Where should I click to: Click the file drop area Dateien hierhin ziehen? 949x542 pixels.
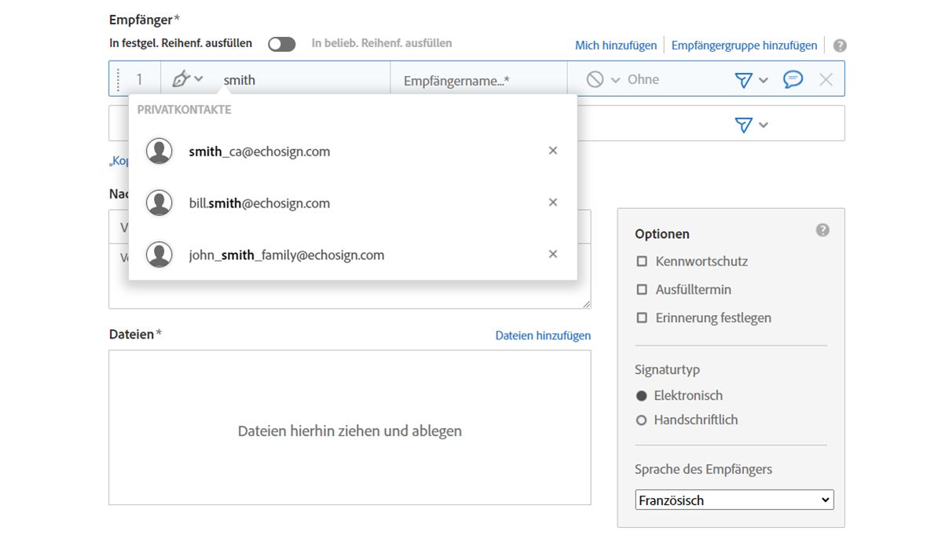click(350, 427)
